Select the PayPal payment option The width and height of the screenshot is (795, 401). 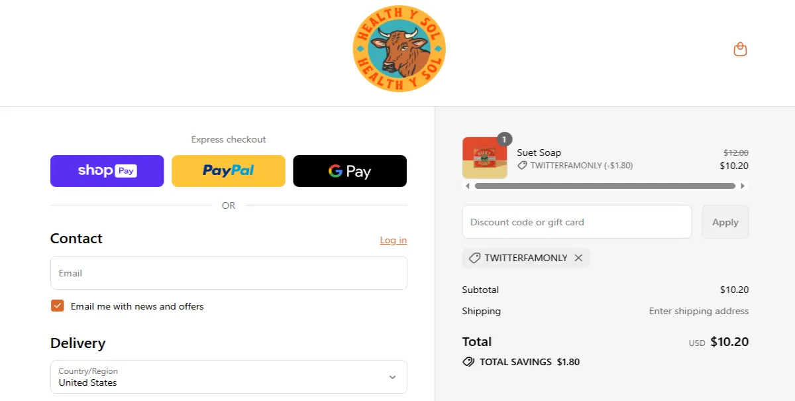[x=228, y=171]
